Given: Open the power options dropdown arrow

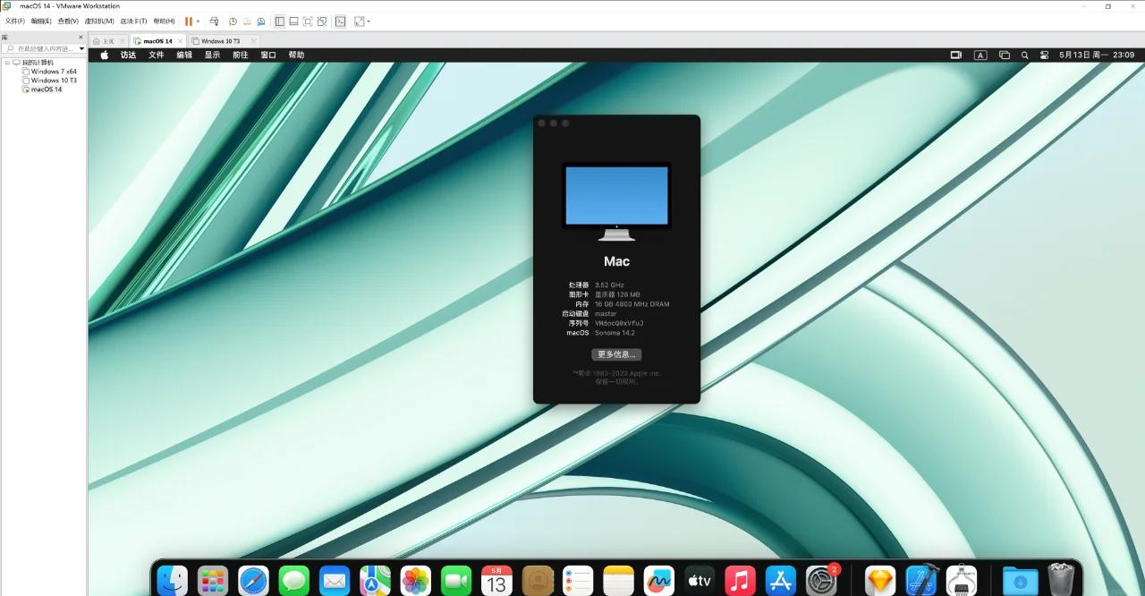Looking at the screenshot, I should pos(198,21).
